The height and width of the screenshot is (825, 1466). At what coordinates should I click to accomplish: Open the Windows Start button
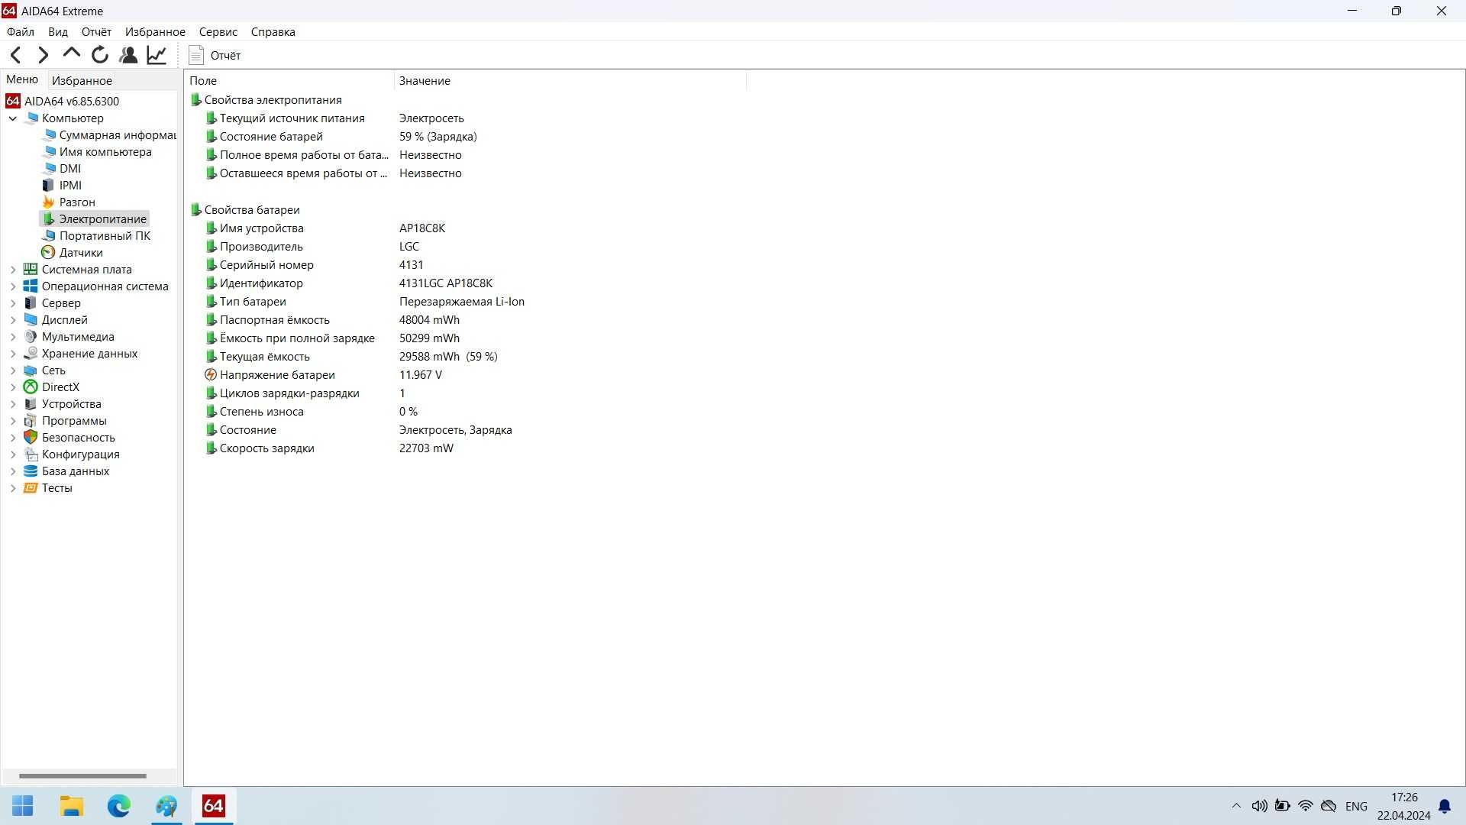(x=23, y=806)
